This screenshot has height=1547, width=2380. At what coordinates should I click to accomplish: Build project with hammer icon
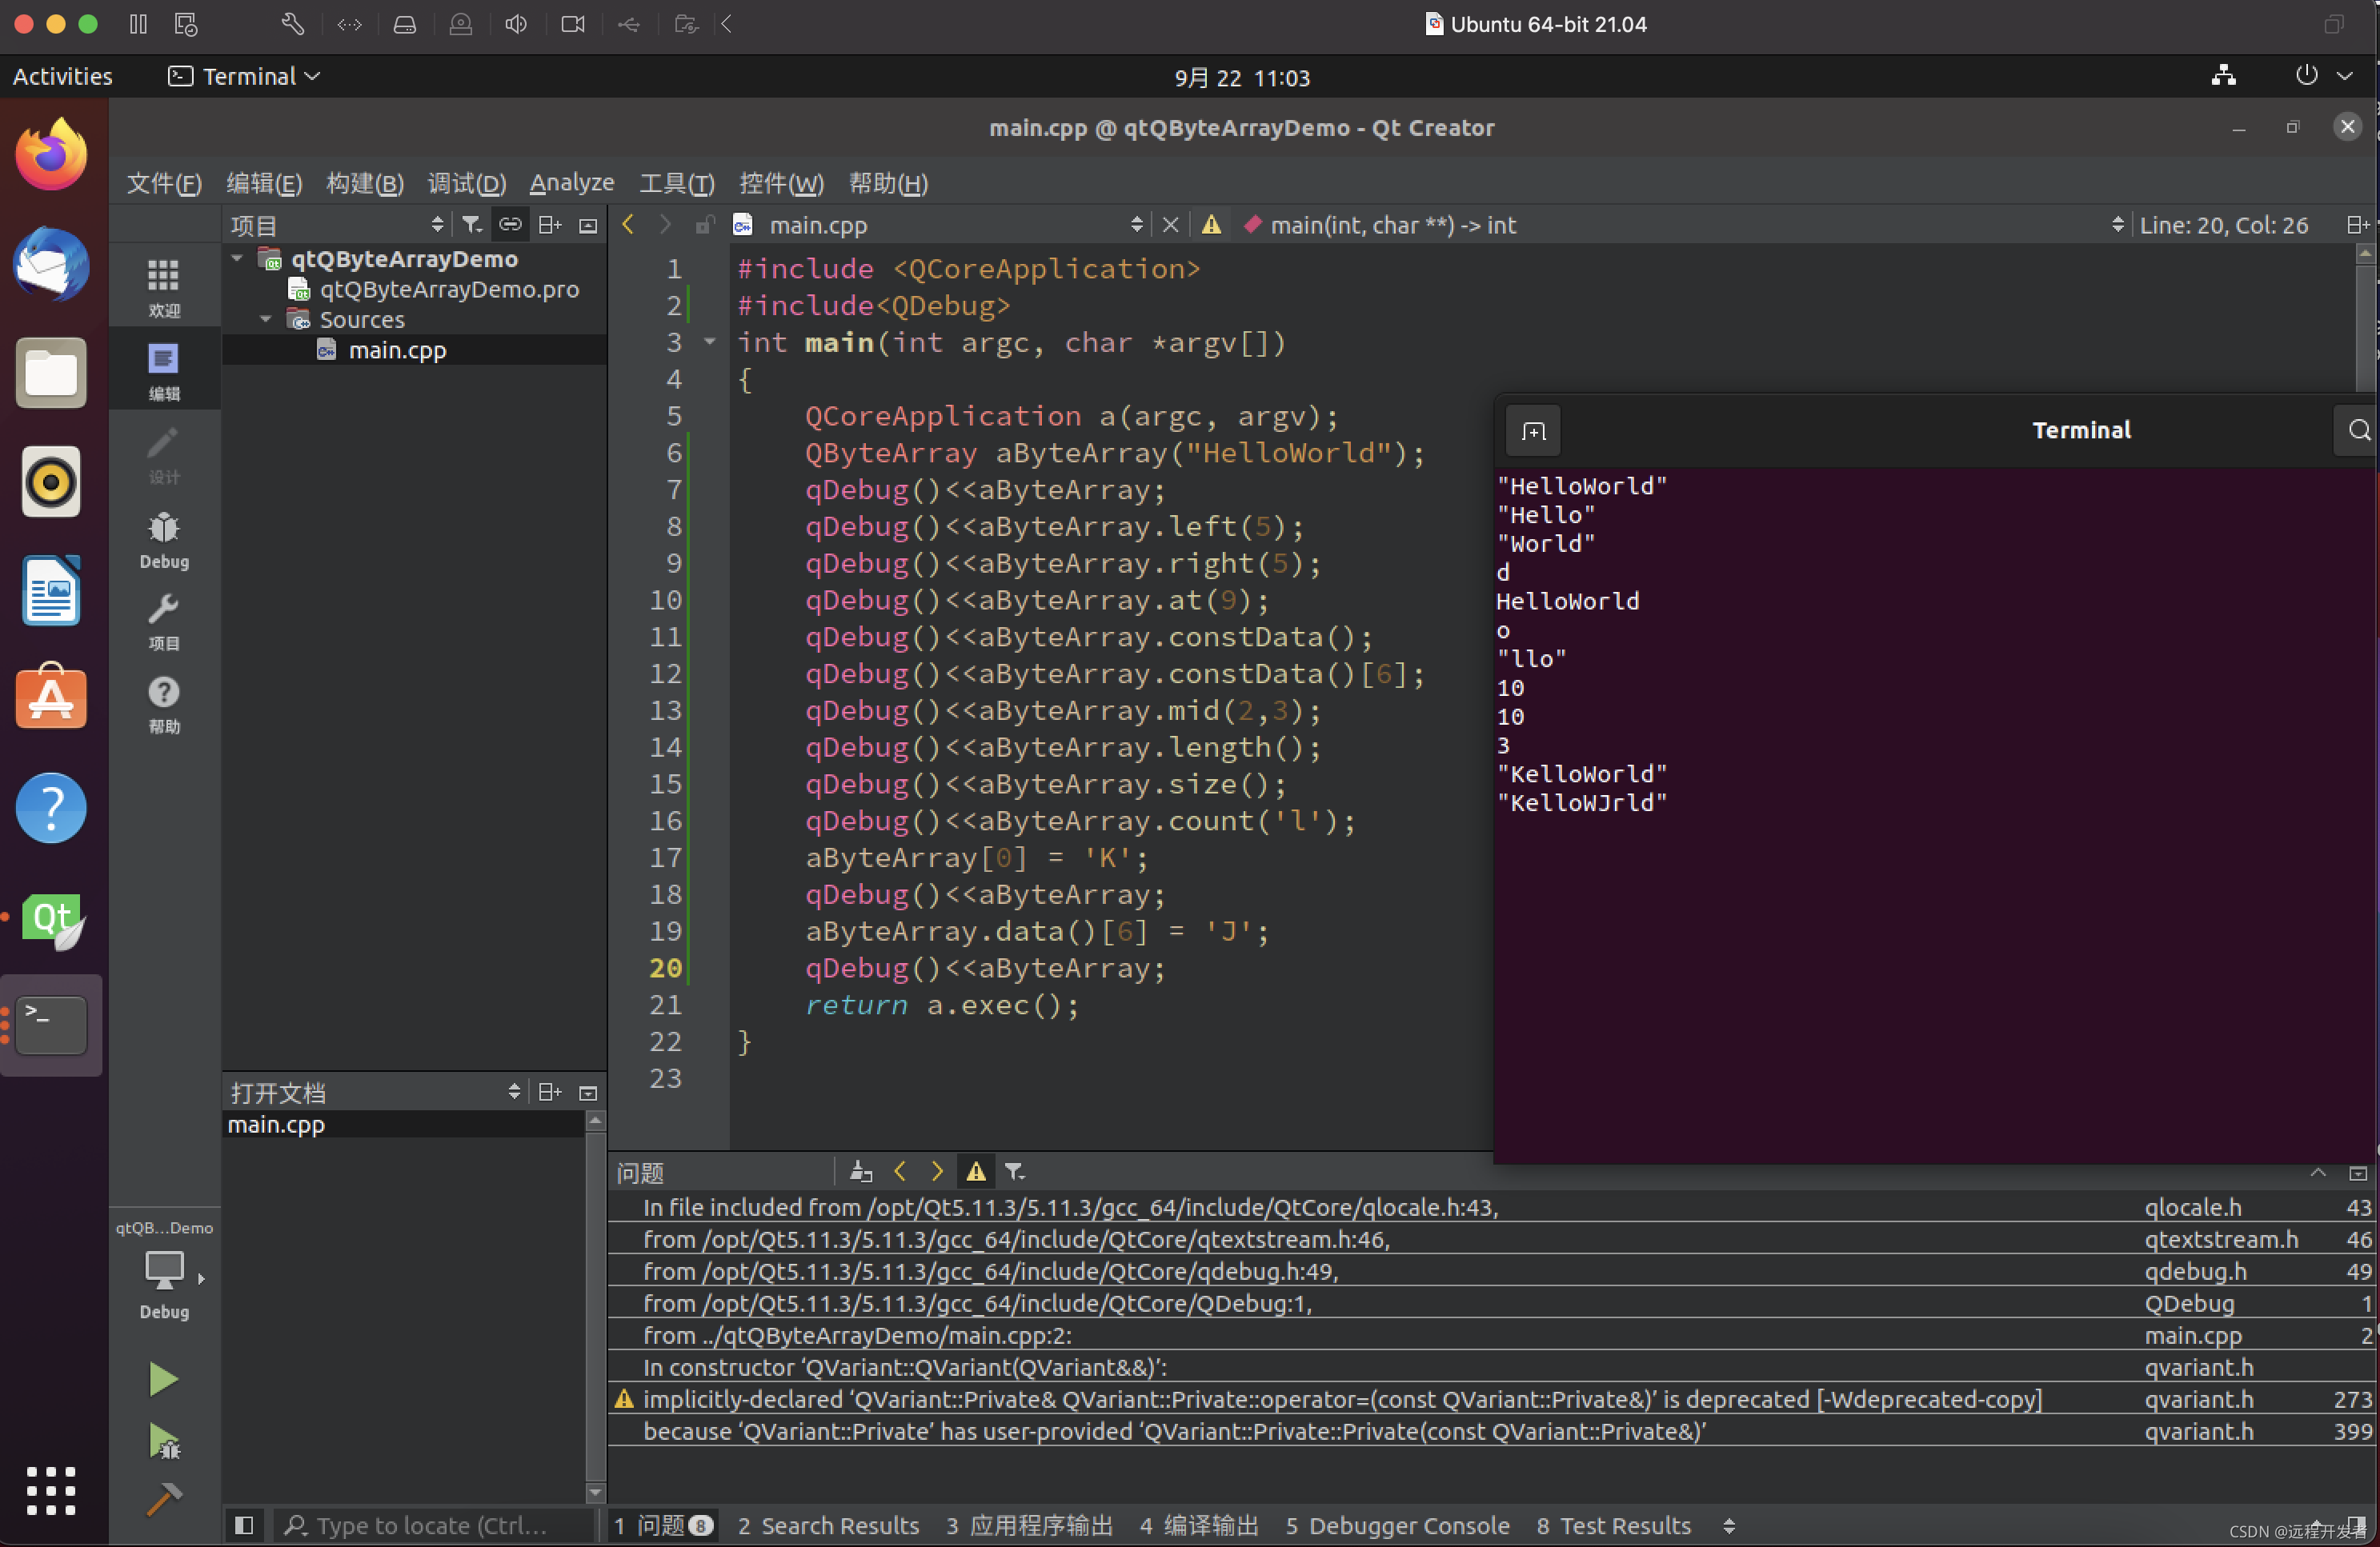pos(163,1499)
